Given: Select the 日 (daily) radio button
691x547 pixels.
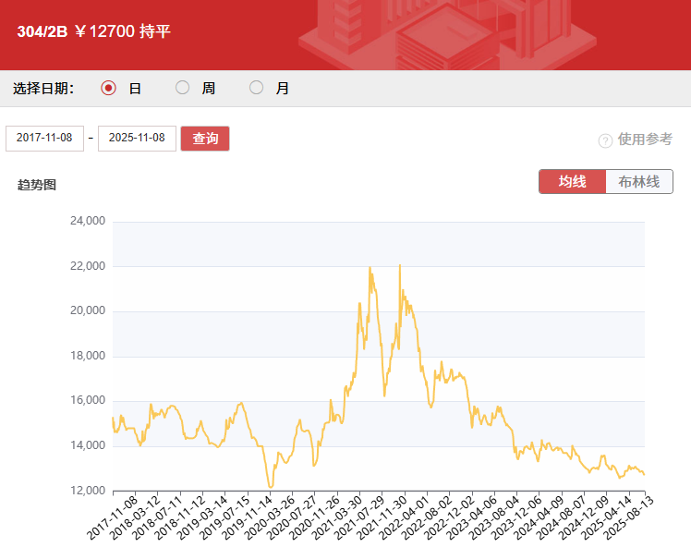Looking at the screenshot, I should (x=109, y=88).
